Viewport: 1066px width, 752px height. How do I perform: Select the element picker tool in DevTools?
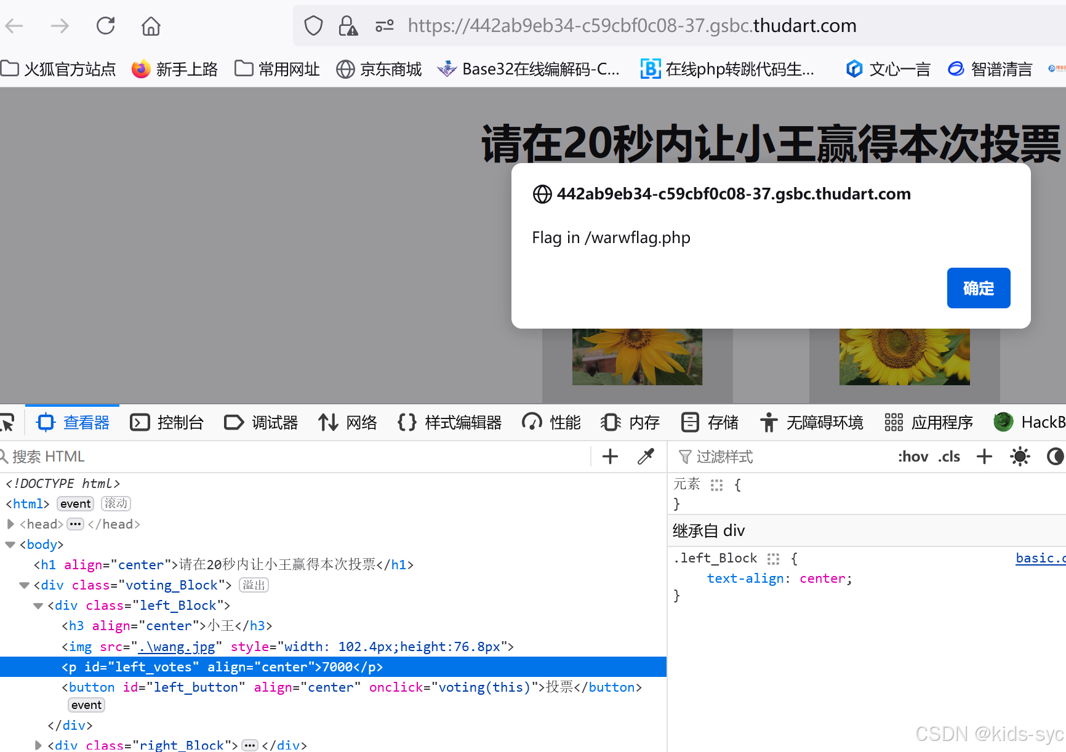click(x=9, y=422)
